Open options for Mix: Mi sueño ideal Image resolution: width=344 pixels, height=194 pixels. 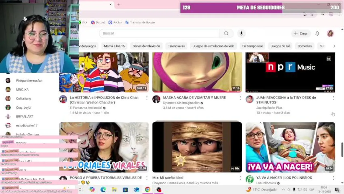[x=240, y=178]
